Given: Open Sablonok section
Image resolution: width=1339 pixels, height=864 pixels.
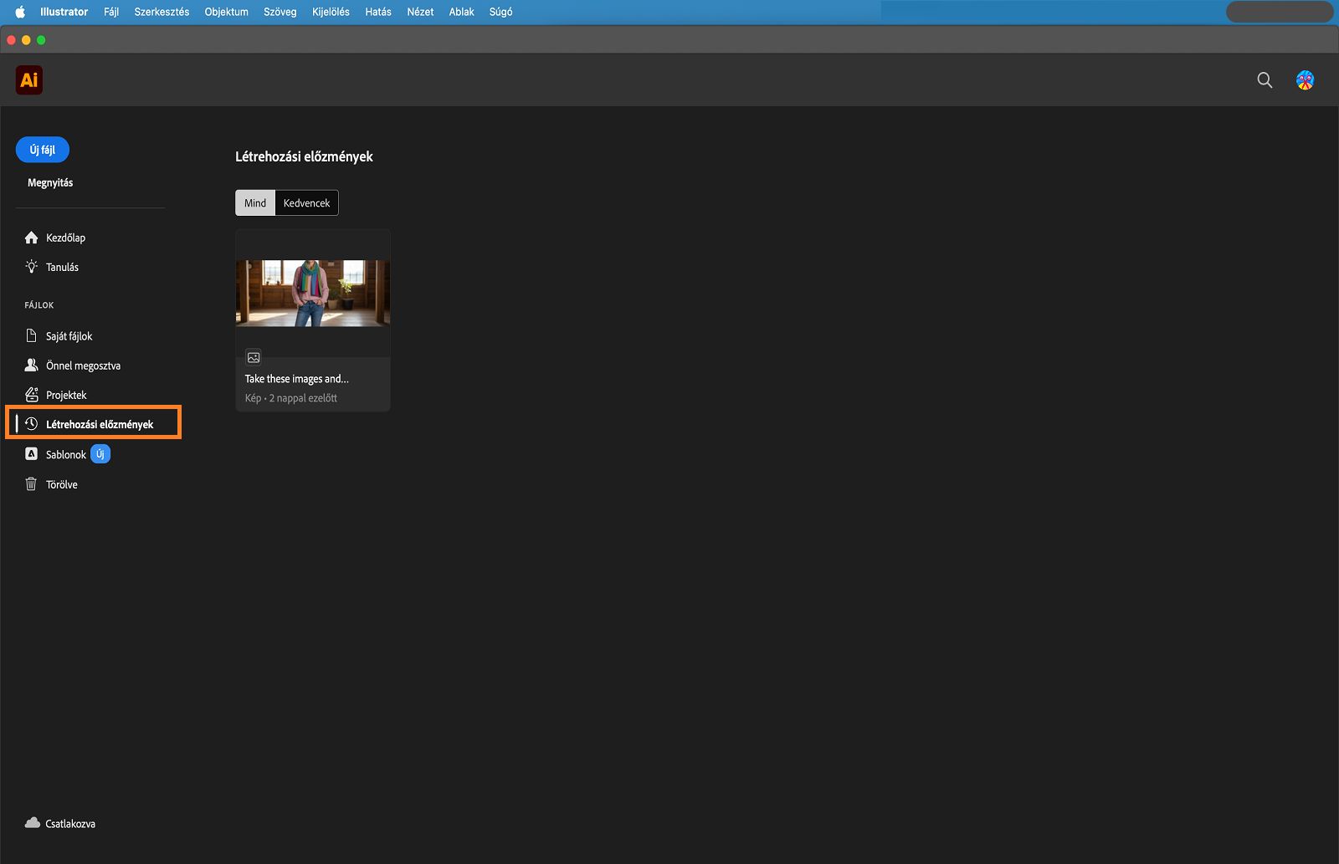Looking at the screenshot, I should (x=66, y=454).
